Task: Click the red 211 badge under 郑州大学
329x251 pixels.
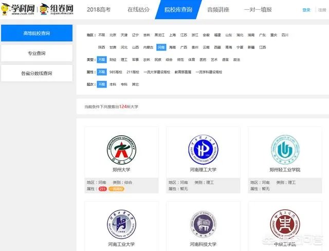Action: [x=103, y=189]
